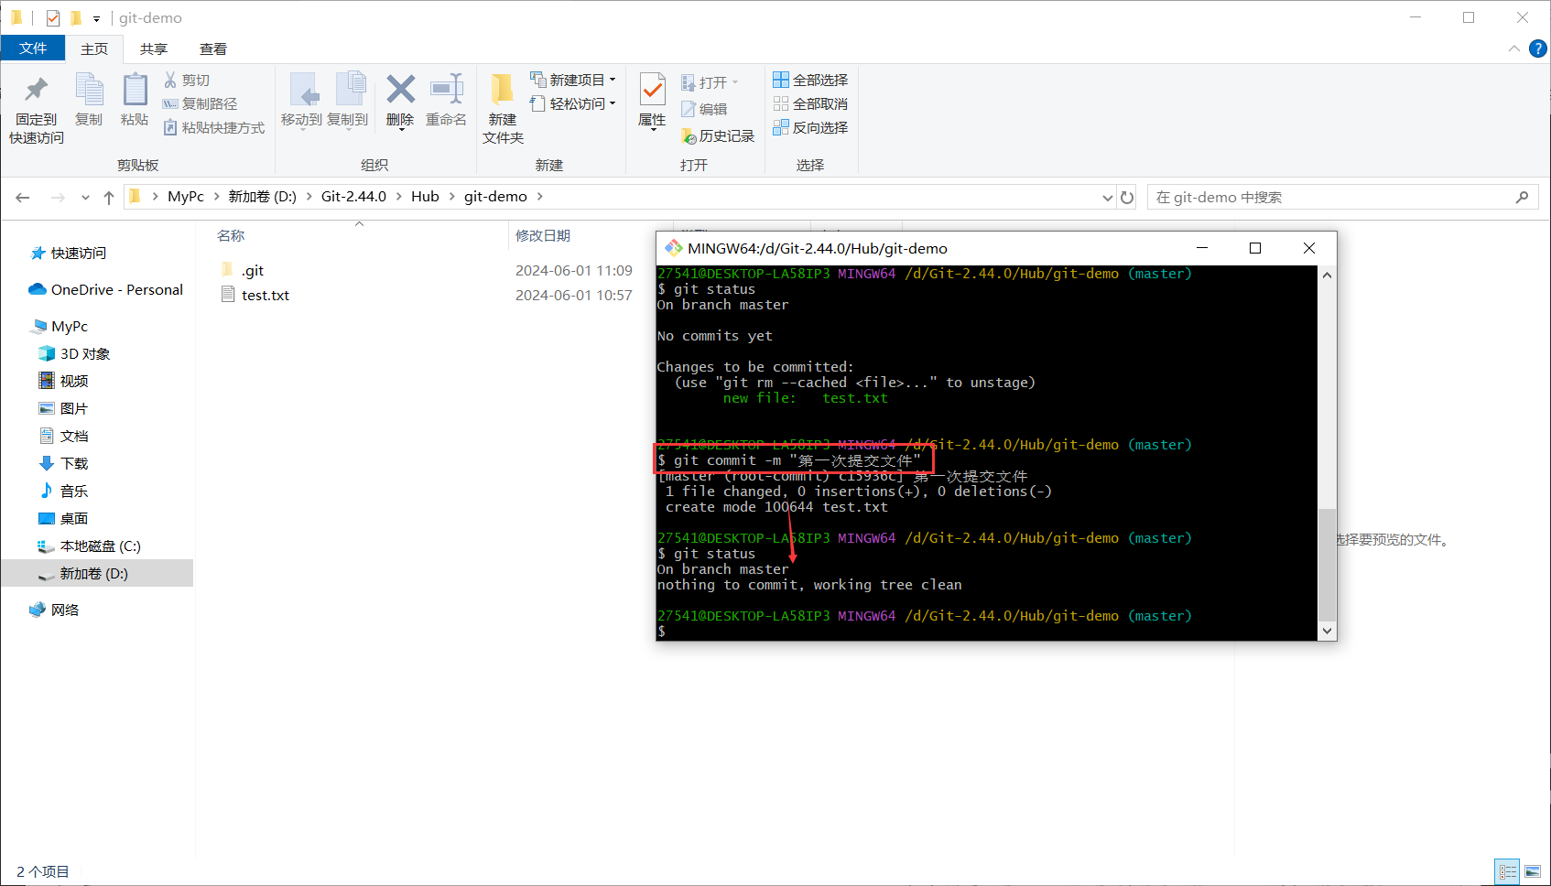Expand the Properties (属性) dropdown arrow

click(x=652, y=129)
